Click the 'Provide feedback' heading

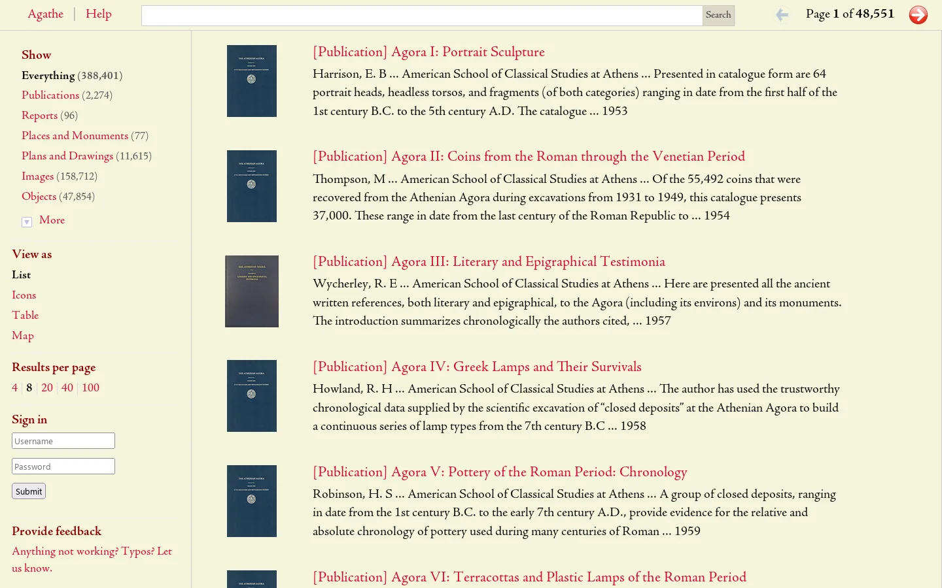[56, 532]
